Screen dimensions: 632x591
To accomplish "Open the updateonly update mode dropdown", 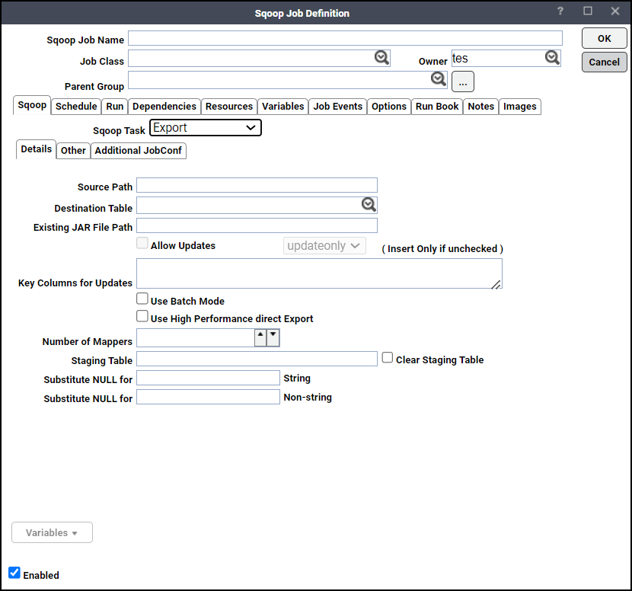I will [x=324, y=245].
